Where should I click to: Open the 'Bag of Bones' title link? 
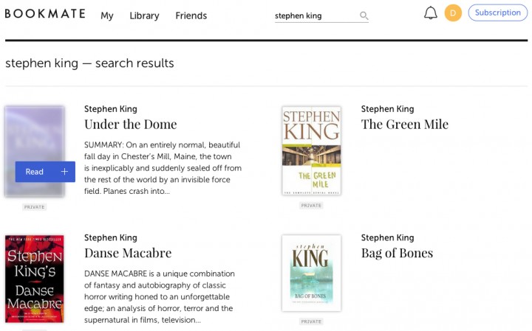pos(397,253)
